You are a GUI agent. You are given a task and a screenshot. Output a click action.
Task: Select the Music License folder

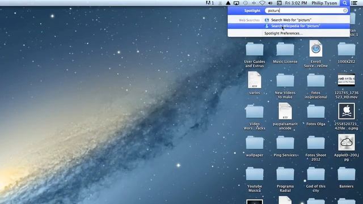coord(285,49)
